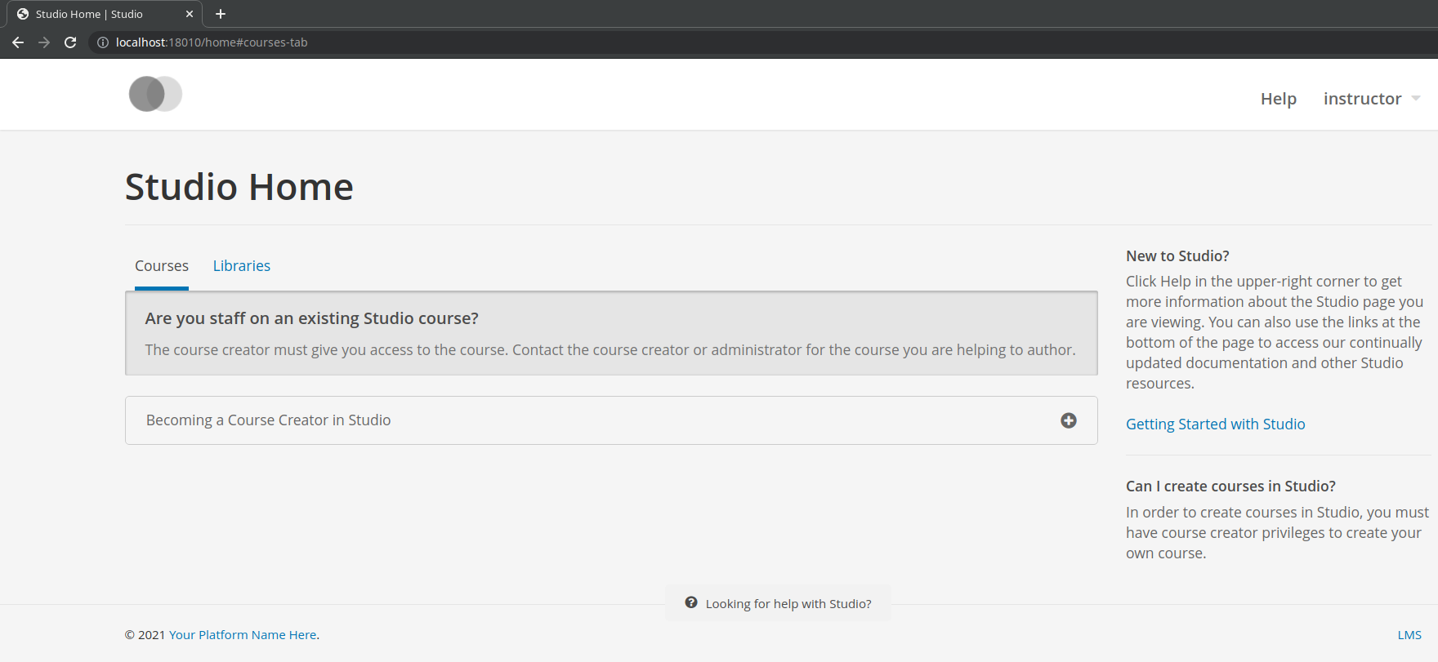Click Looking for help with Studio?
The height and width of the screenshot is (662, 1438).
(778, 603)
